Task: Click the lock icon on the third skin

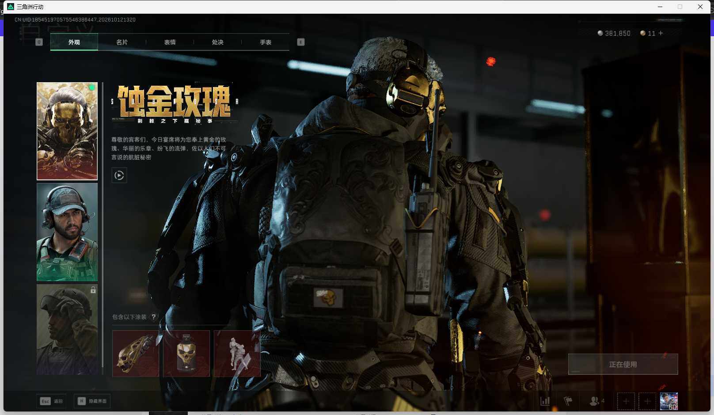Action: click(93, 290)
